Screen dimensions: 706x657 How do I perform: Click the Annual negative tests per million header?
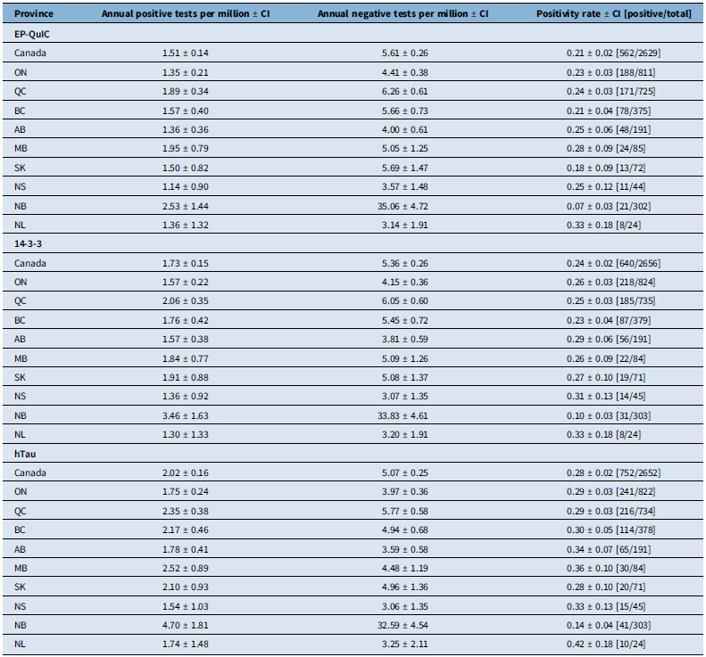pyautogui.click(x=404, y=14)
